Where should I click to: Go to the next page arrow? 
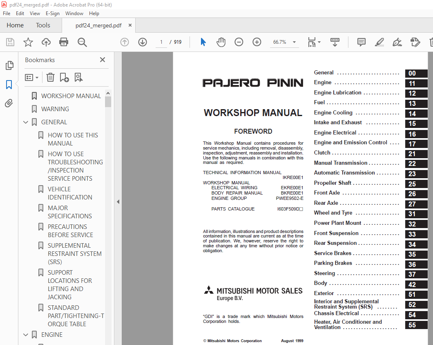(x=142, y=42)
